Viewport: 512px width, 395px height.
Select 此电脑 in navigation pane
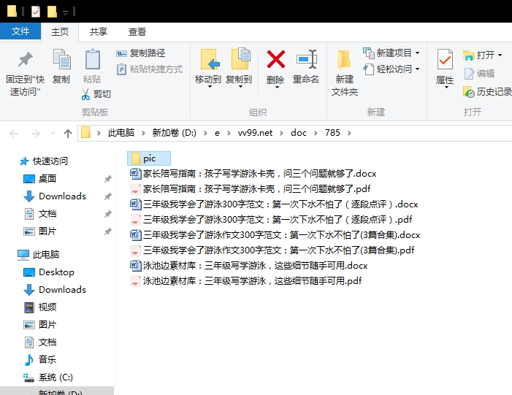[x=38, y=254]
